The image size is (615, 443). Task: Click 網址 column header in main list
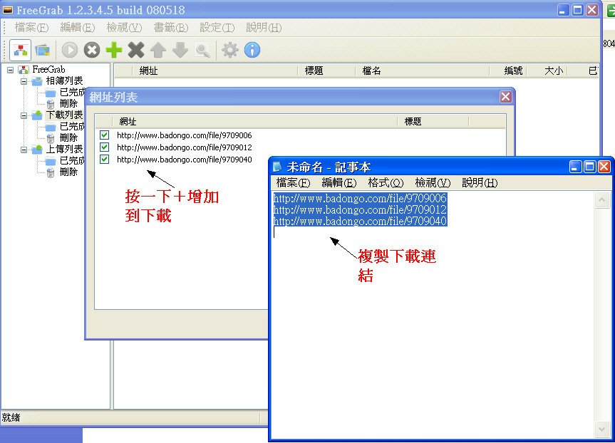tap(215, 71)
